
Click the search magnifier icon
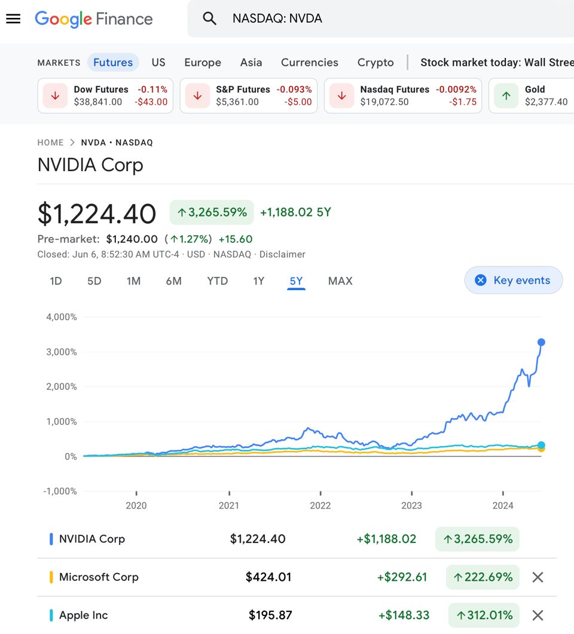pyautogui.click(x=209, y=18)
